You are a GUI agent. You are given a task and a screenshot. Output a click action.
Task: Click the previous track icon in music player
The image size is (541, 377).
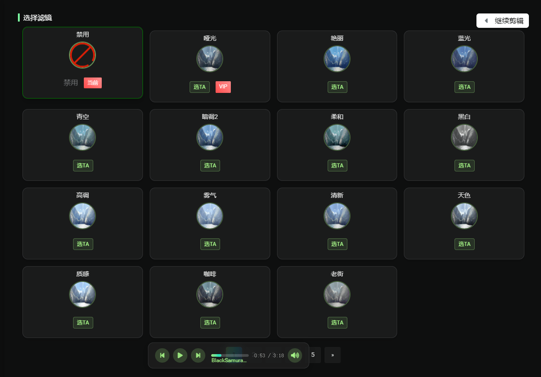point(162,355)
